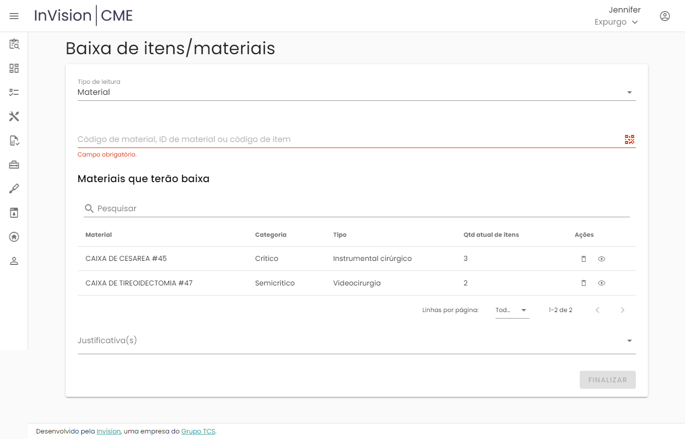The height and width of the screenshot is (439, 685).
Task: Click the report chart document sidebar icon
Action: click(14, 140)
